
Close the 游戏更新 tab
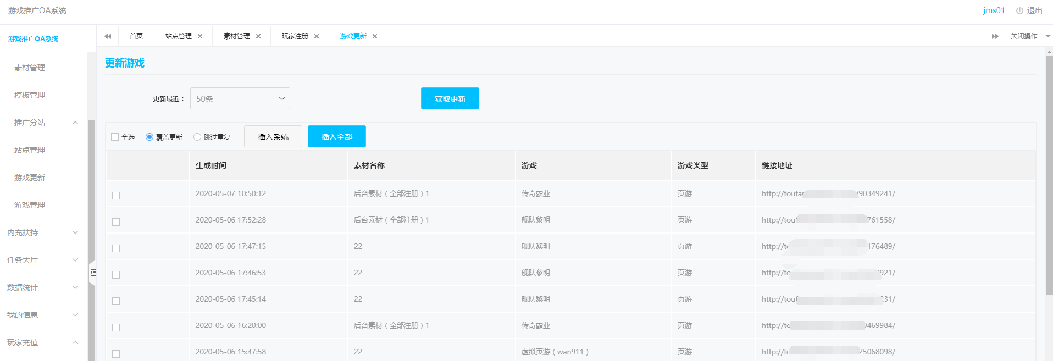375,36
